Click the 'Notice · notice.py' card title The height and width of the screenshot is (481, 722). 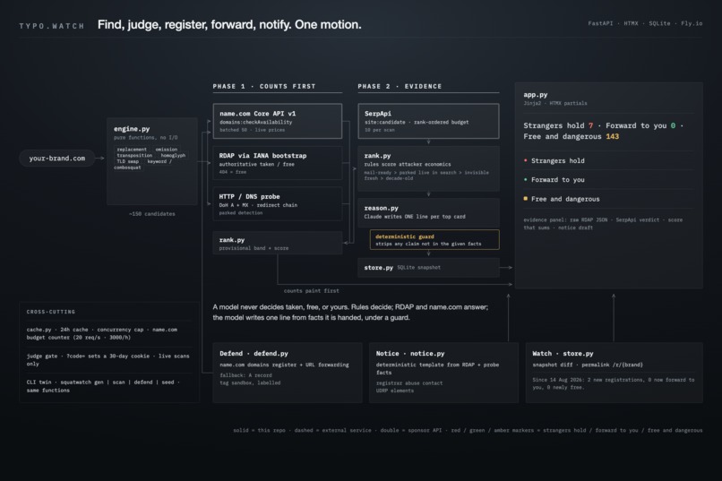(x=410, y=354)
